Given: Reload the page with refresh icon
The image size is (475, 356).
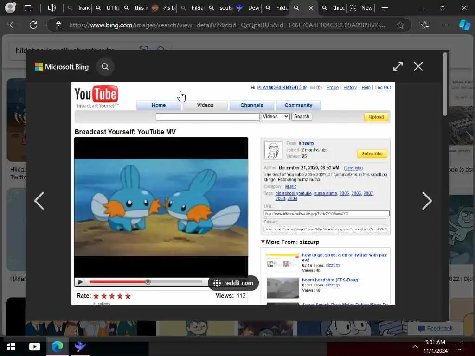Looking at the screenshot, I should pyautogui.click(x=33, y=25).
